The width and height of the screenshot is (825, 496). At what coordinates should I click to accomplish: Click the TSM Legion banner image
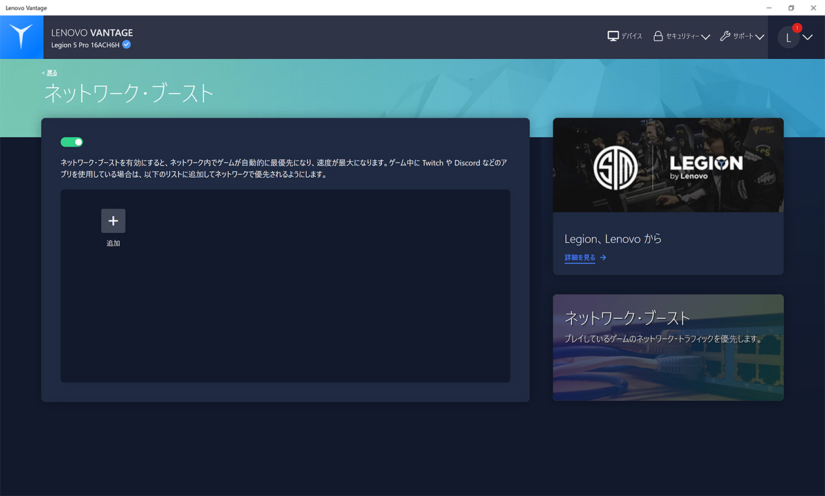pyautogui.click(x=668, y=165)
